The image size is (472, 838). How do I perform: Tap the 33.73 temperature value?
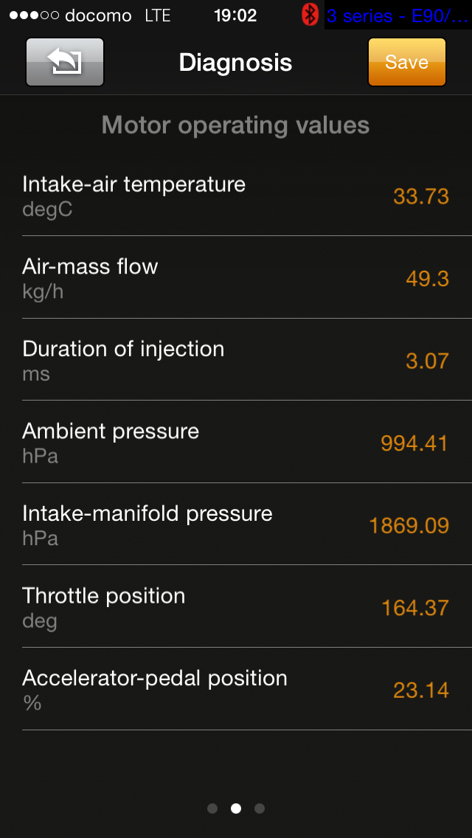[421, 196]
